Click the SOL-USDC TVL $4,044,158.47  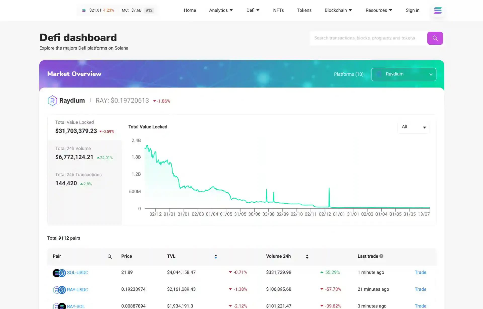click(x=181, y=272)
